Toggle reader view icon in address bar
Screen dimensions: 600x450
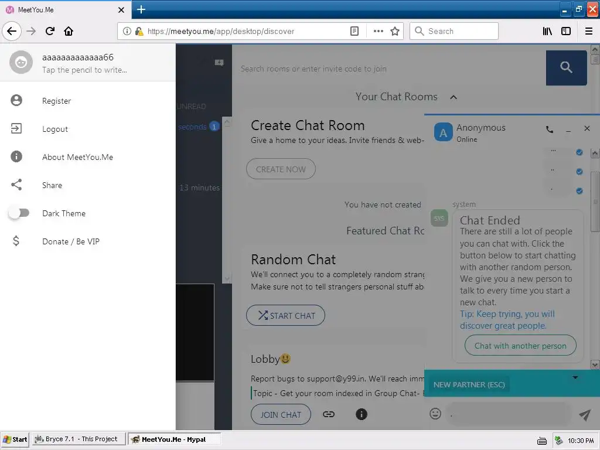tap(354, 31)
